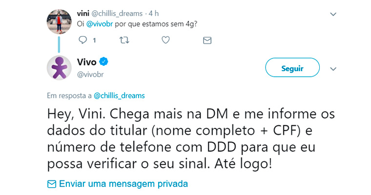Retweet vini's tweet
The width and height of the screenshot is (371, 195).
(124, 40)
